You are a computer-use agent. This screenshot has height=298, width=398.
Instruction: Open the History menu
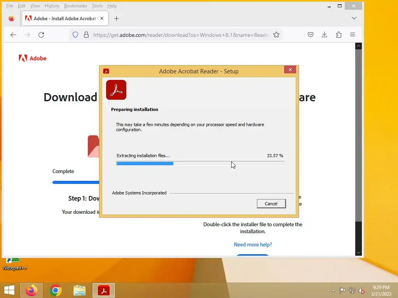tap(52, 5)
